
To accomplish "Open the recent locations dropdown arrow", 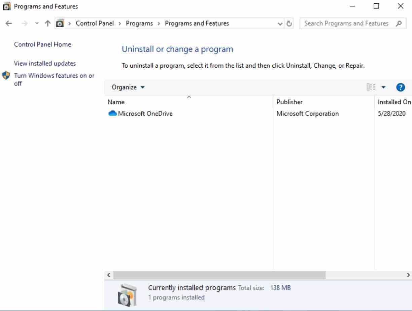I will 37,24.
